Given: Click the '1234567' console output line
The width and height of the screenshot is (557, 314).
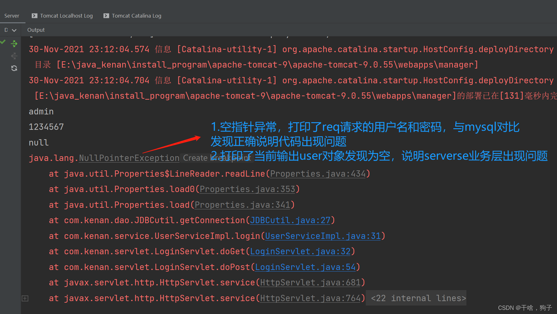Looking at the screenshot, I should [x=46, y=127].
